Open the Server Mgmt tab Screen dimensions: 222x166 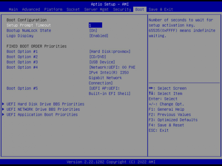(96, 9)
